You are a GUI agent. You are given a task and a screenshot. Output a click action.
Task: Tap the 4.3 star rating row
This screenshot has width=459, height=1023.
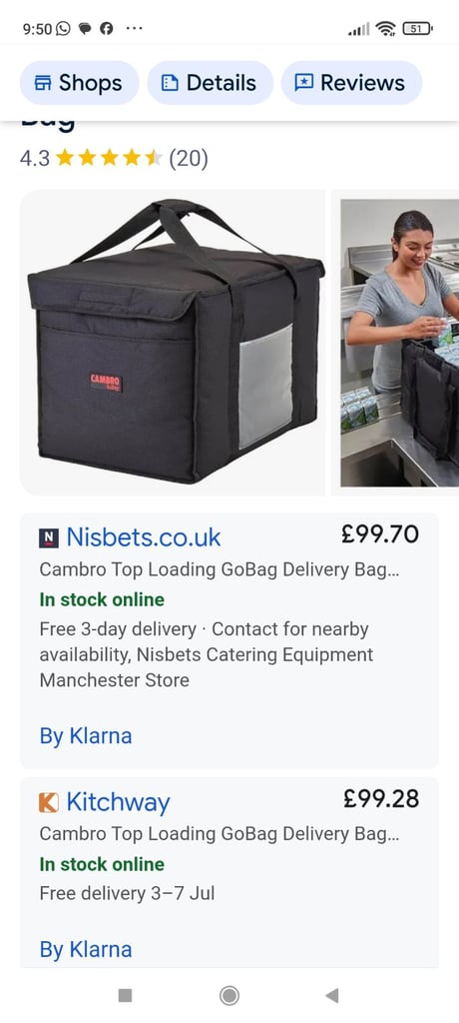114,158
